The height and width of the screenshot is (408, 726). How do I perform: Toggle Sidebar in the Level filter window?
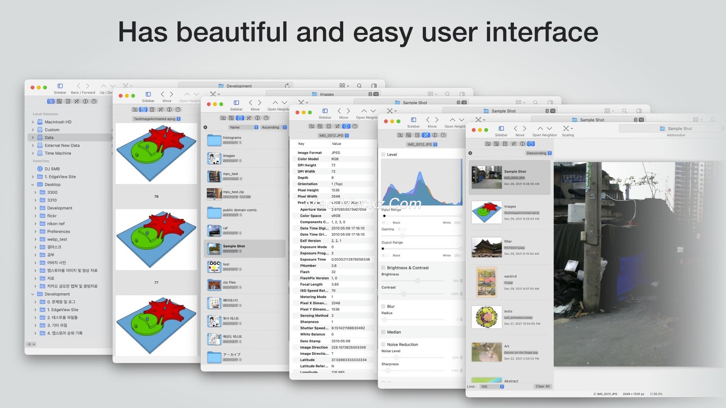413,120
